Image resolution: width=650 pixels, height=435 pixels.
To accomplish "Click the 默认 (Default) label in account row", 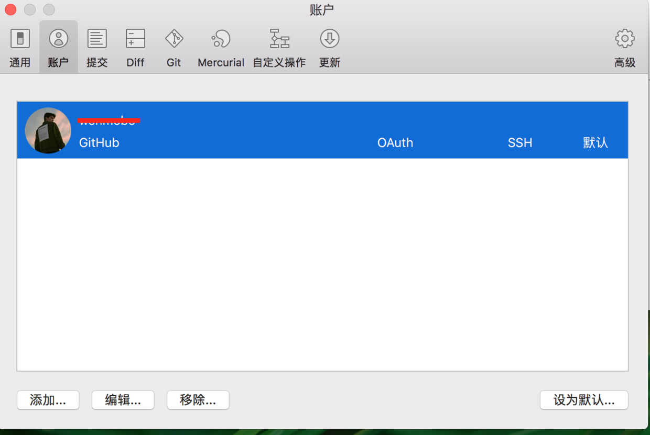I will click(x=595, y=143).
